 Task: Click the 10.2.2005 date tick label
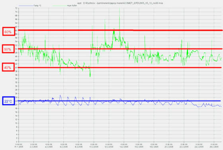pyautogui.click(x=94, y=147)
